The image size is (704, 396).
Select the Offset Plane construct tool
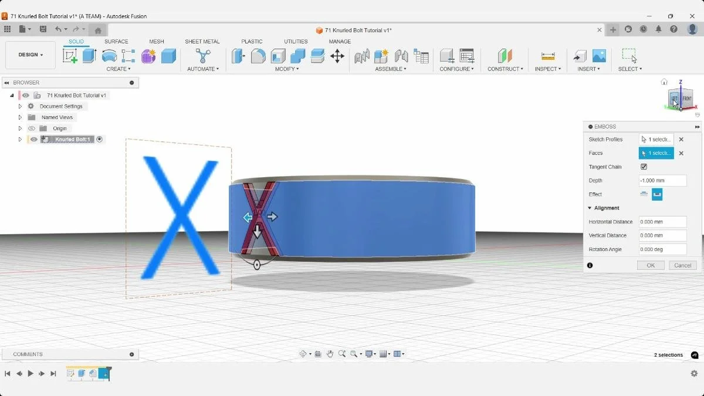click(505, 56)
